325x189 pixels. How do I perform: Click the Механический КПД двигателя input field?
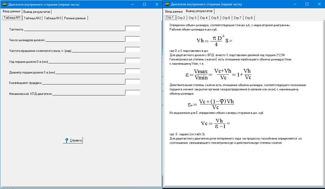tap(132, 93)
